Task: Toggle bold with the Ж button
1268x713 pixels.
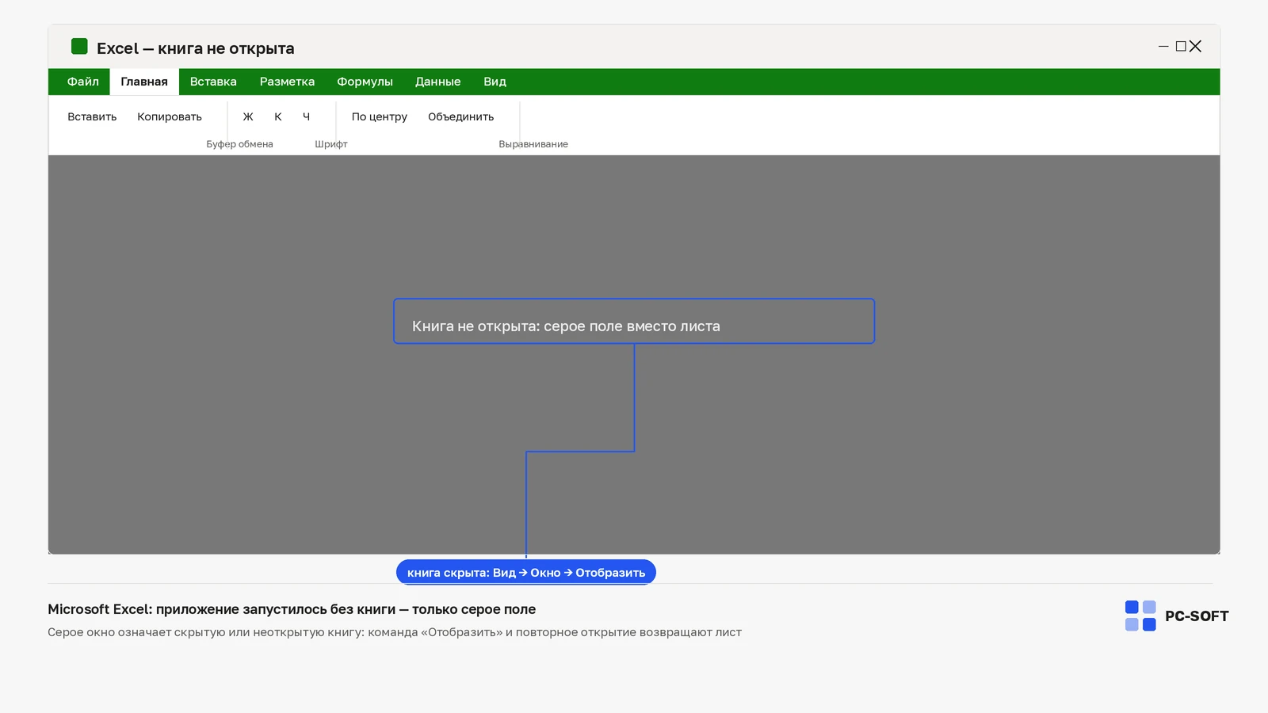Action: 248,116
